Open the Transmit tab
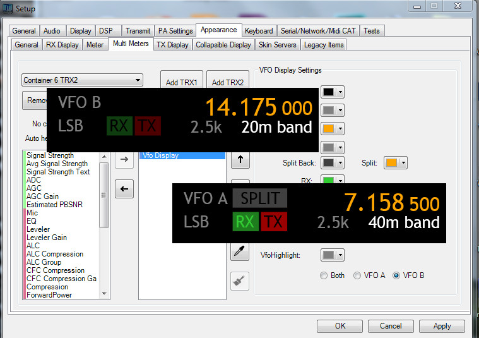Viewport: 479px width, 338px height. pyautogui.click(x=138, y=31)
